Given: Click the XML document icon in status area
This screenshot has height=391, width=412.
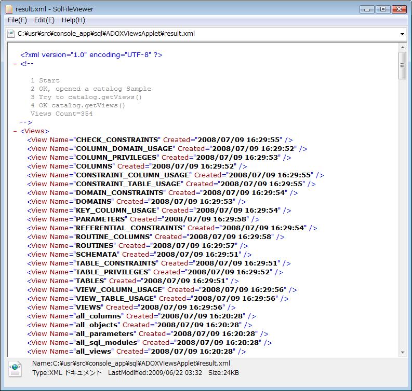Looking at the screenshot, I should coord(15,369).
